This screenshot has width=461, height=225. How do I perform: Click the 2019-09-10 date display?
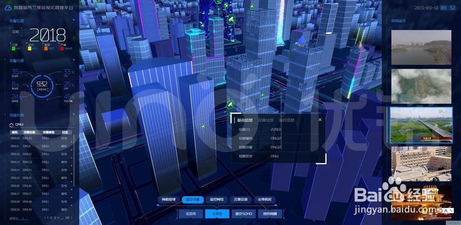[x=426, y=8]
